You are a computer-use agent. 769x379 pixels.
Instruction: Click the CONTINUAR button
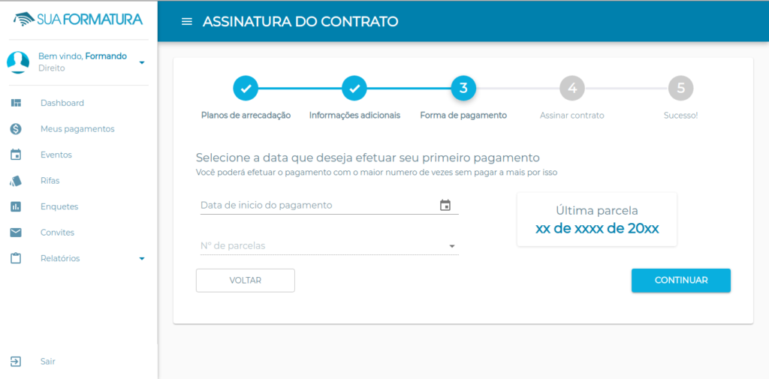[x=680, y=281]
